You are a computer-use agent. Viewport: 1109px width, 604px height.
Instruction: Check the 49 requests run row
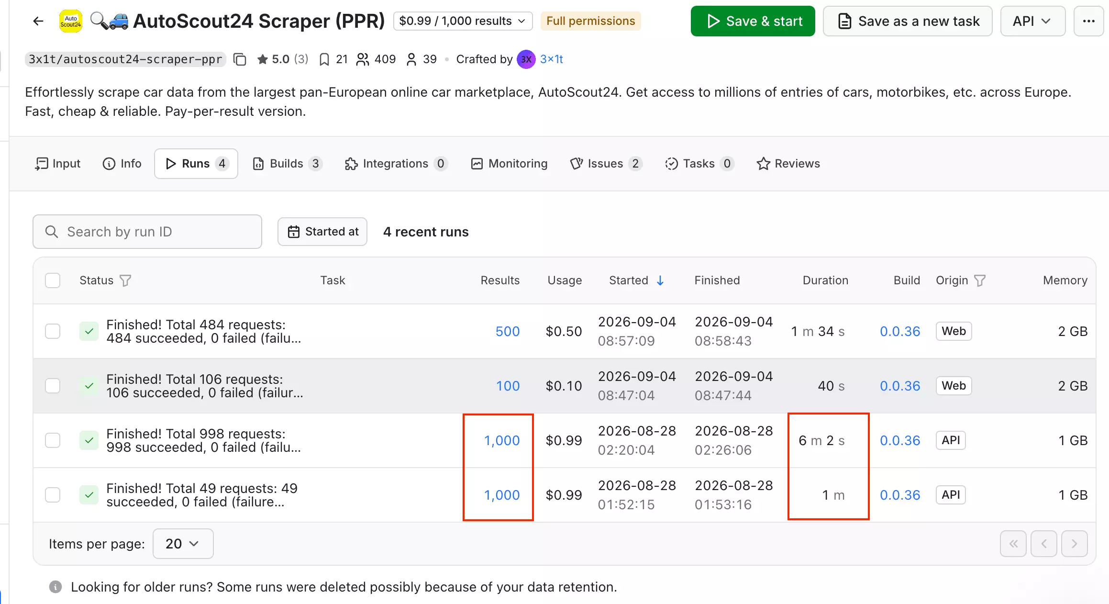53,495
